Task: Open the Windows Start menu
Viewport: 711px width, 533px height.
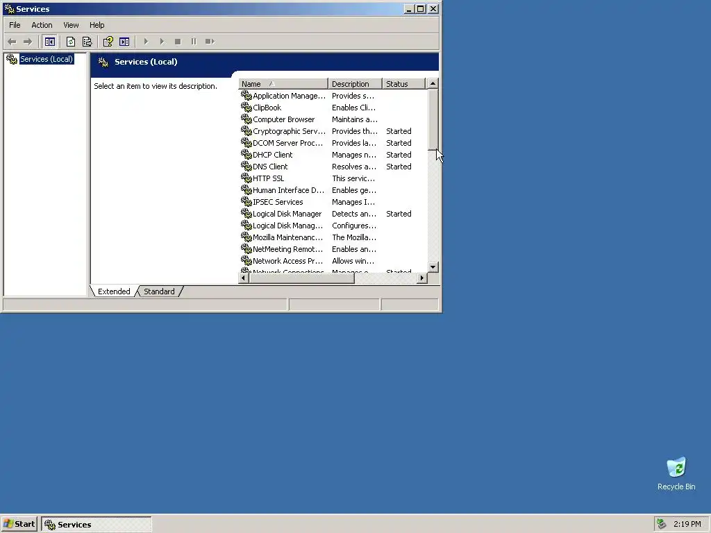Action: (19, 525)
